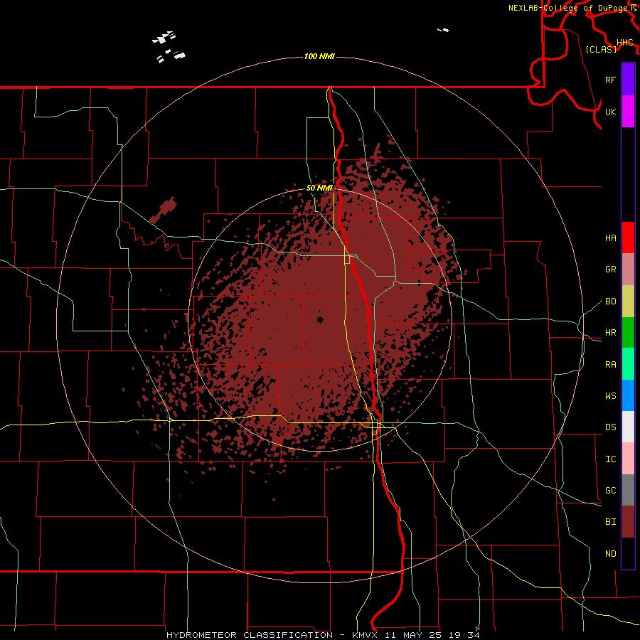Click the radar site center dot
This screenshot has width=640, height=640.
pyautogui.click(x=320, y=319)
